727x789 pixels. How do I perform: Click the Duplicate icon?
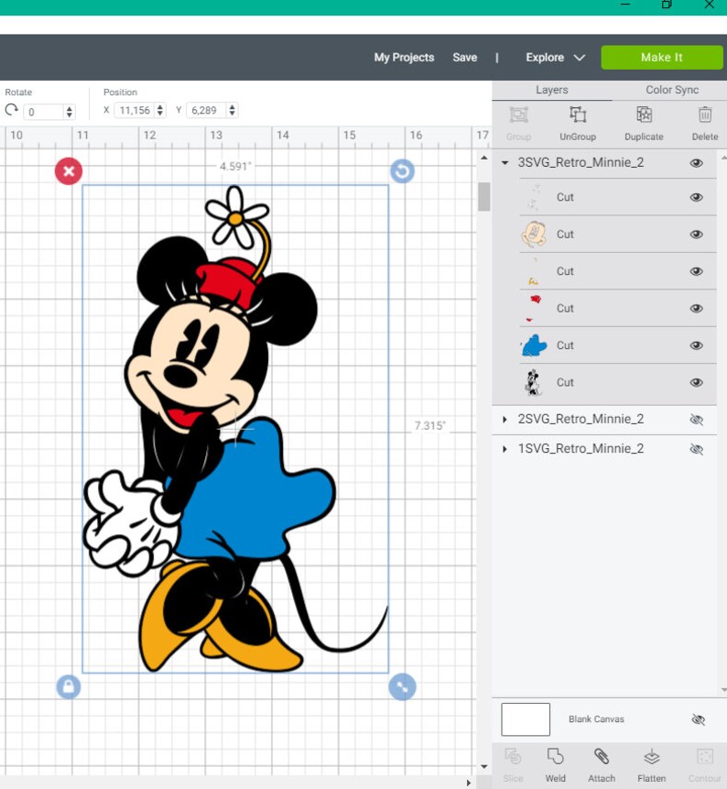pos(644,115)
